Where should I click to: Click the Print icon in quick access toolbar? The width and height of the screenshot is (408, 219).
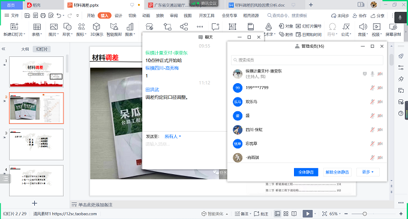(x=43, y=16)
